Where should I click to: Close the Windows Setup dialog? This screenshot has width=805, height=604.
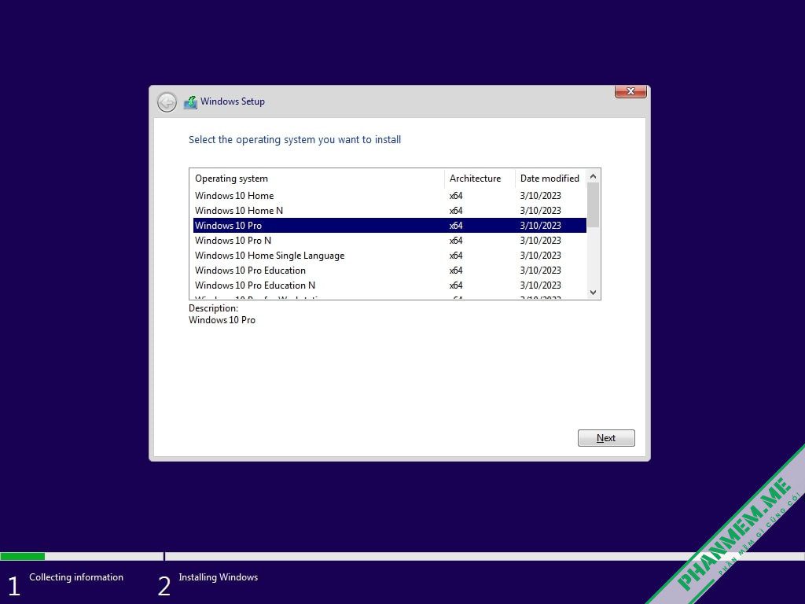pos(630,91)
